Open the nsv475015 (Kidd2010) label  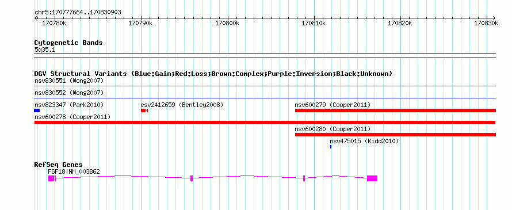[x=364, y=141]
